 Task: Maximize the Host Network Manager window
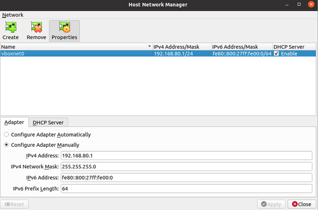(x=299, y=4)
